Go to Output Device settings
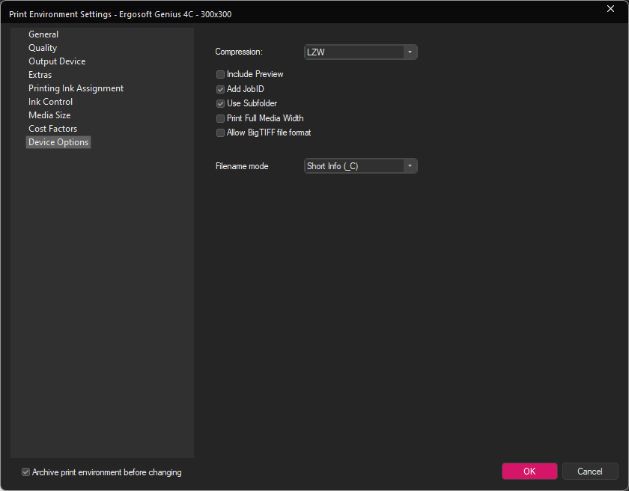 point(57,61)
